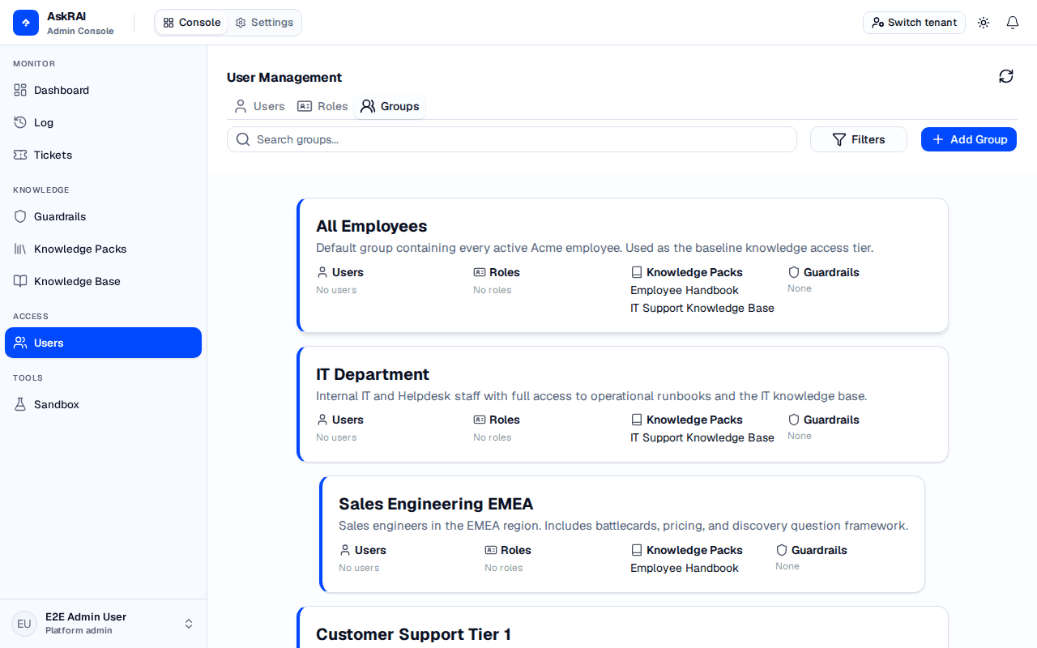Toggle the light/dark theme sun icon
Viewport: 1037px width, 648px height.
point(984,23)
